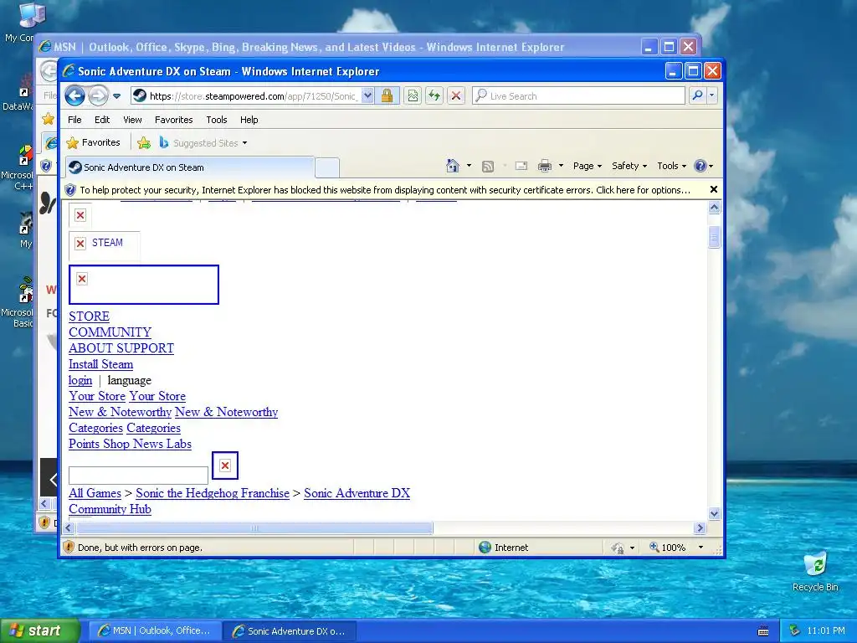The height and width of the screenshot is (643, 857).
Task: Click the STORE link
Action: pyautogui.click(x=89, y=316)
